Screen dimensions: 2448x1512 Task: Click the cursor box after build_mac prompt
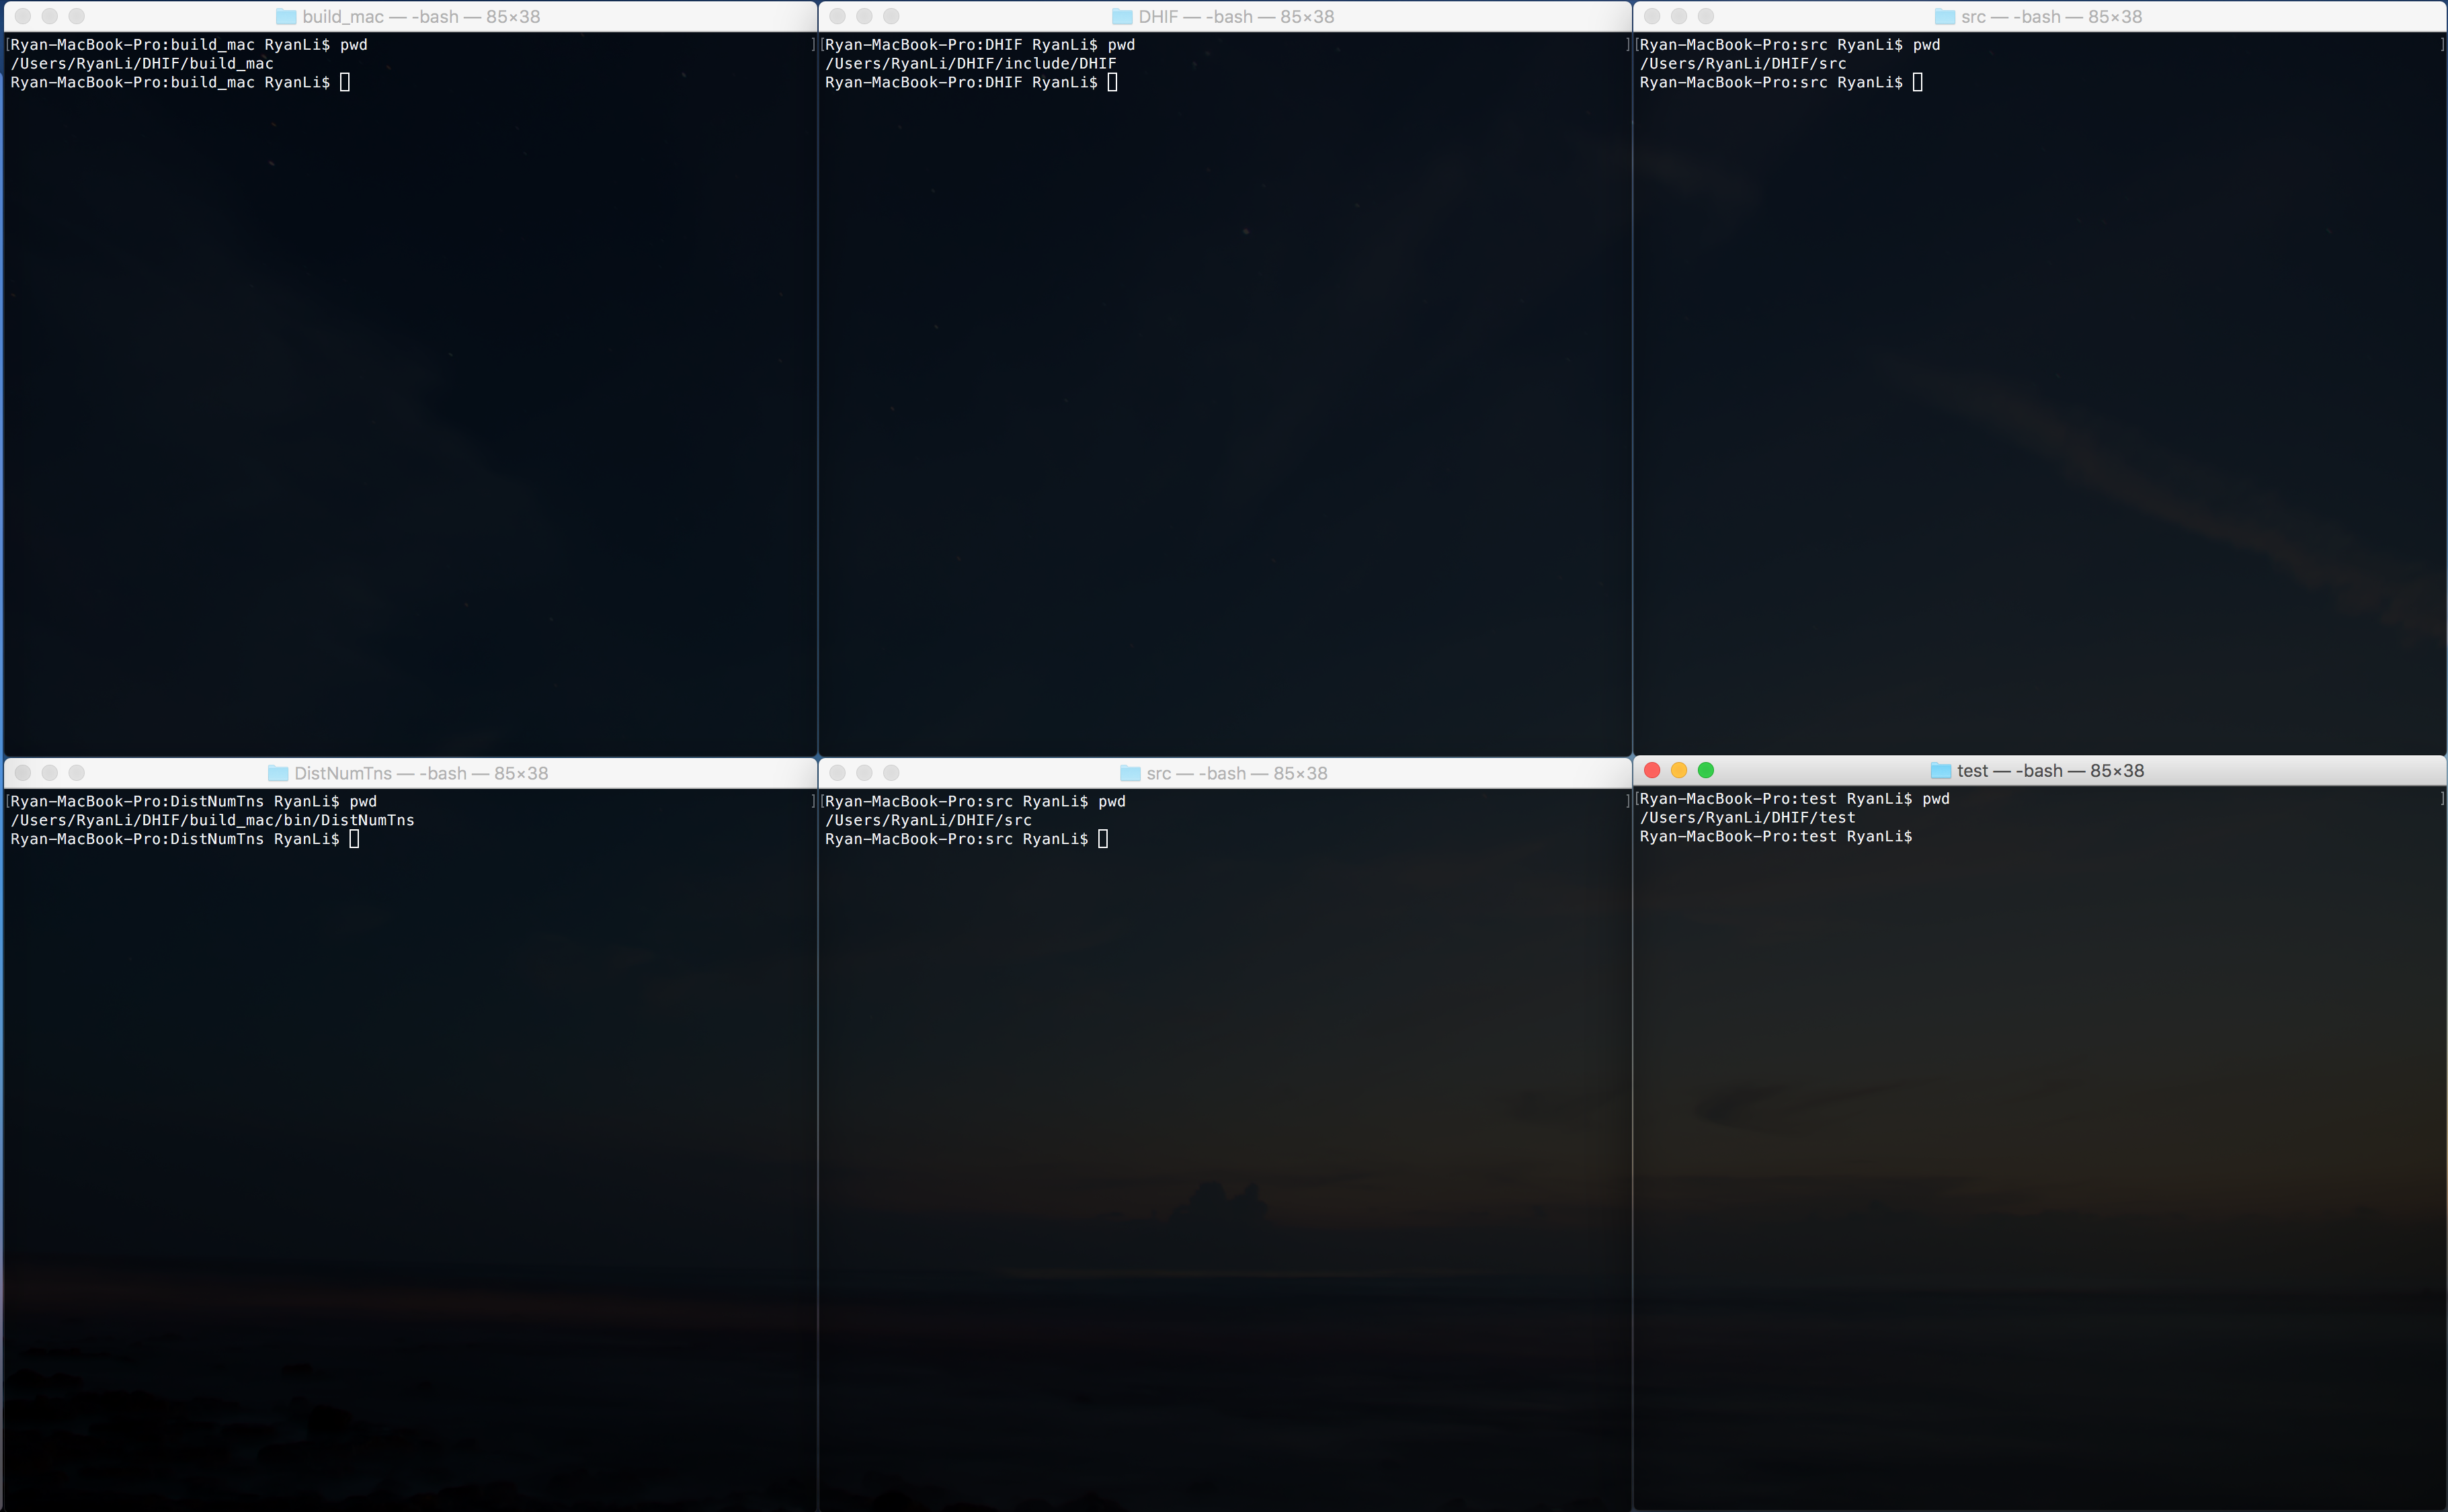click(345, 82)
